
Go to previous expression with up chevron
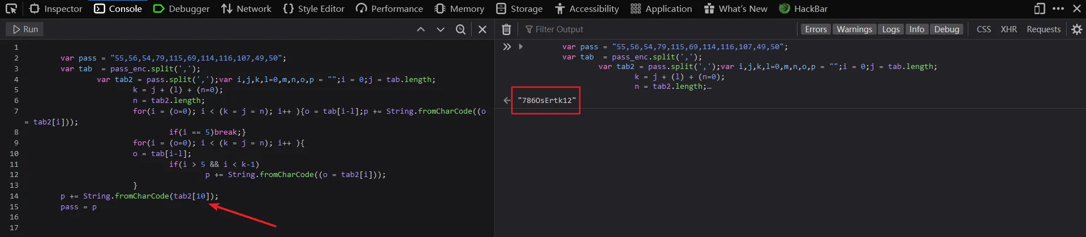421,29
